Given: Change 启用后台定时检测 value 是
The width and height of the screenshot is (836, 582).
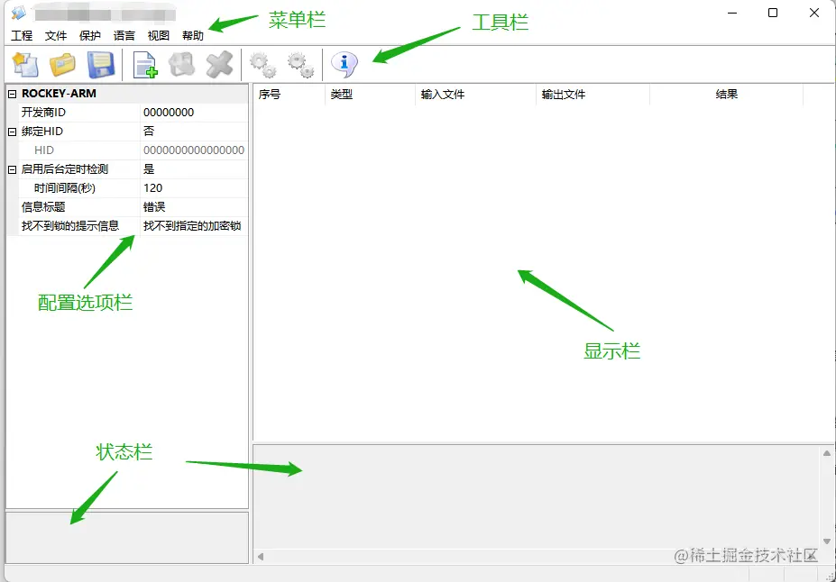Looking at the screenshot, I should click(x=194, y=169).
